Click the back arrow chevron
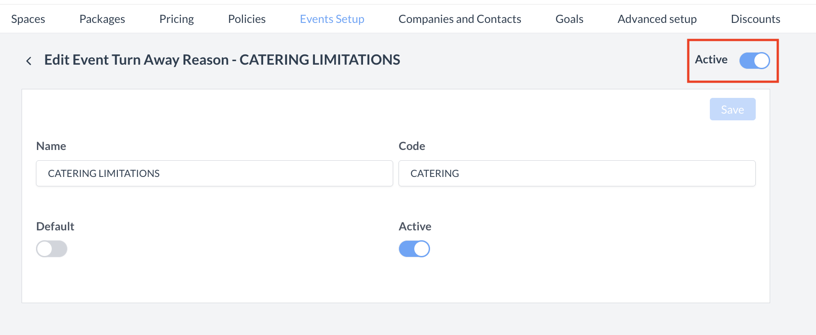The width and height of the screenshot is (816, 335). coord(29,60)
